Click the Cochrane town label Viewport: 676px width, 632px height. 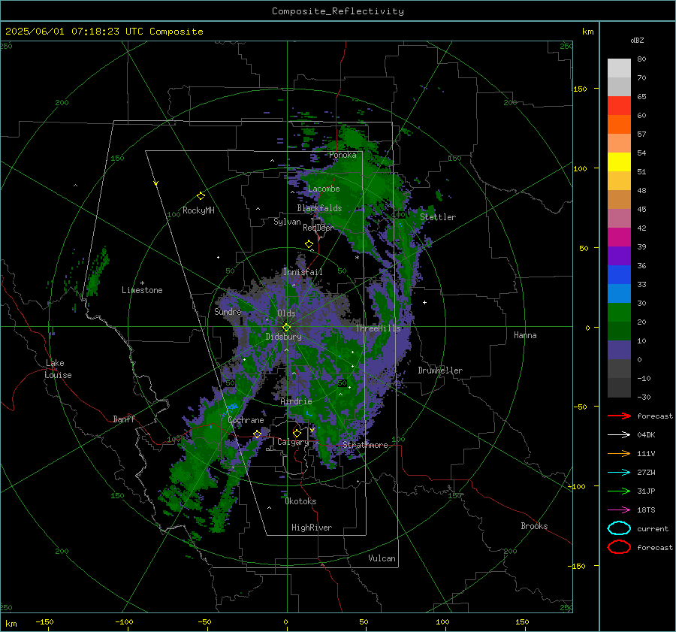[x=246, y=420]
